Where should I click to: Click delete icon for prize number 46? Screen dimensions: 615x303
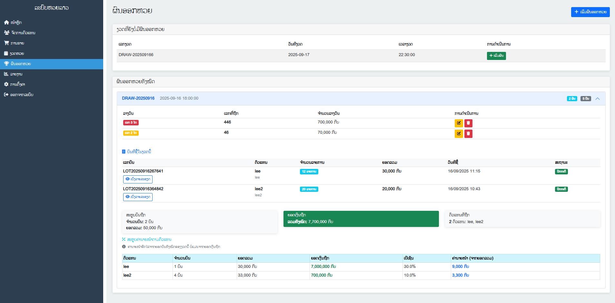[468, 133]
